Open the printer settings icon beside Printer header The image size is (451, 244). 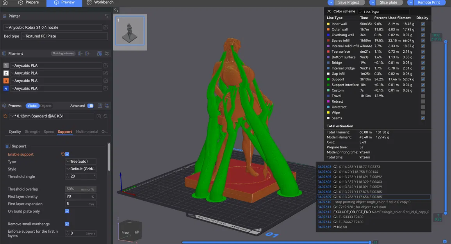(106, 16)
